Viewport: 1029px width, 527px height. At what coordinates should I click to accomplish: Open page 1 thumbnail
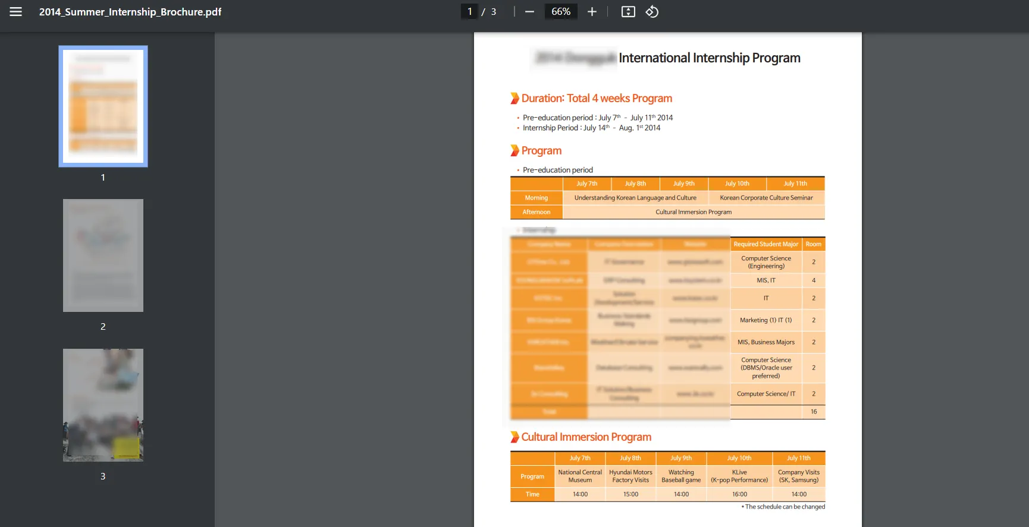point(103,106)
